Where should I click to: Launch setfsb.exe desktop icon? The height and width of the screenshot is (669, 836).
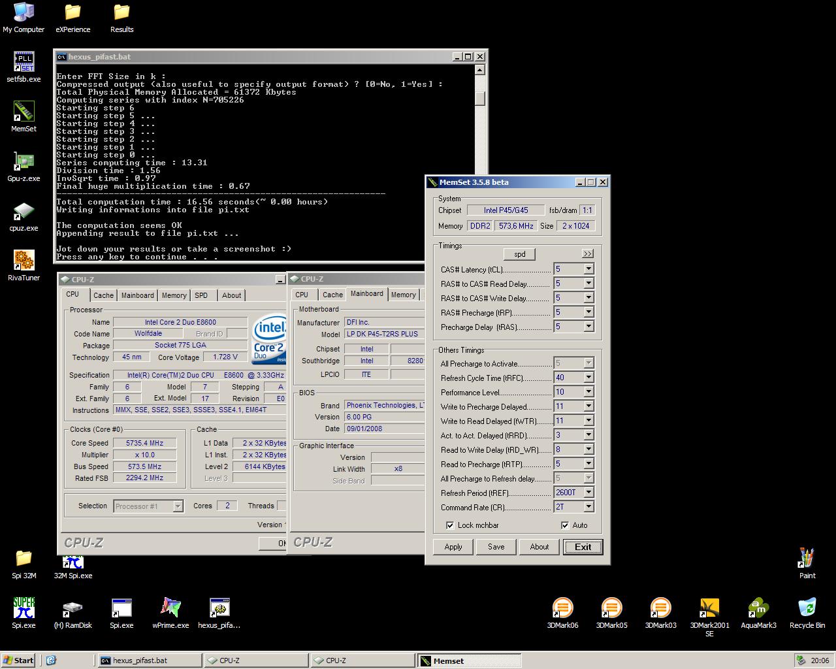pos(24,67)
